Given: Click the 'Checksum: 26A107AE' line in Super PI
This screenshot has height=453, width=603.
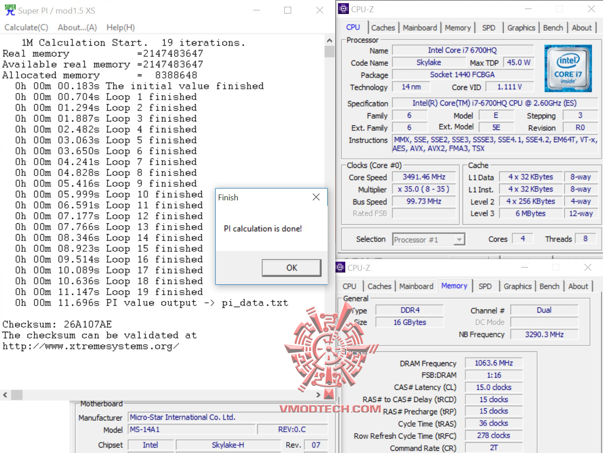Looking at the screenshot, I should pos(57,324).
